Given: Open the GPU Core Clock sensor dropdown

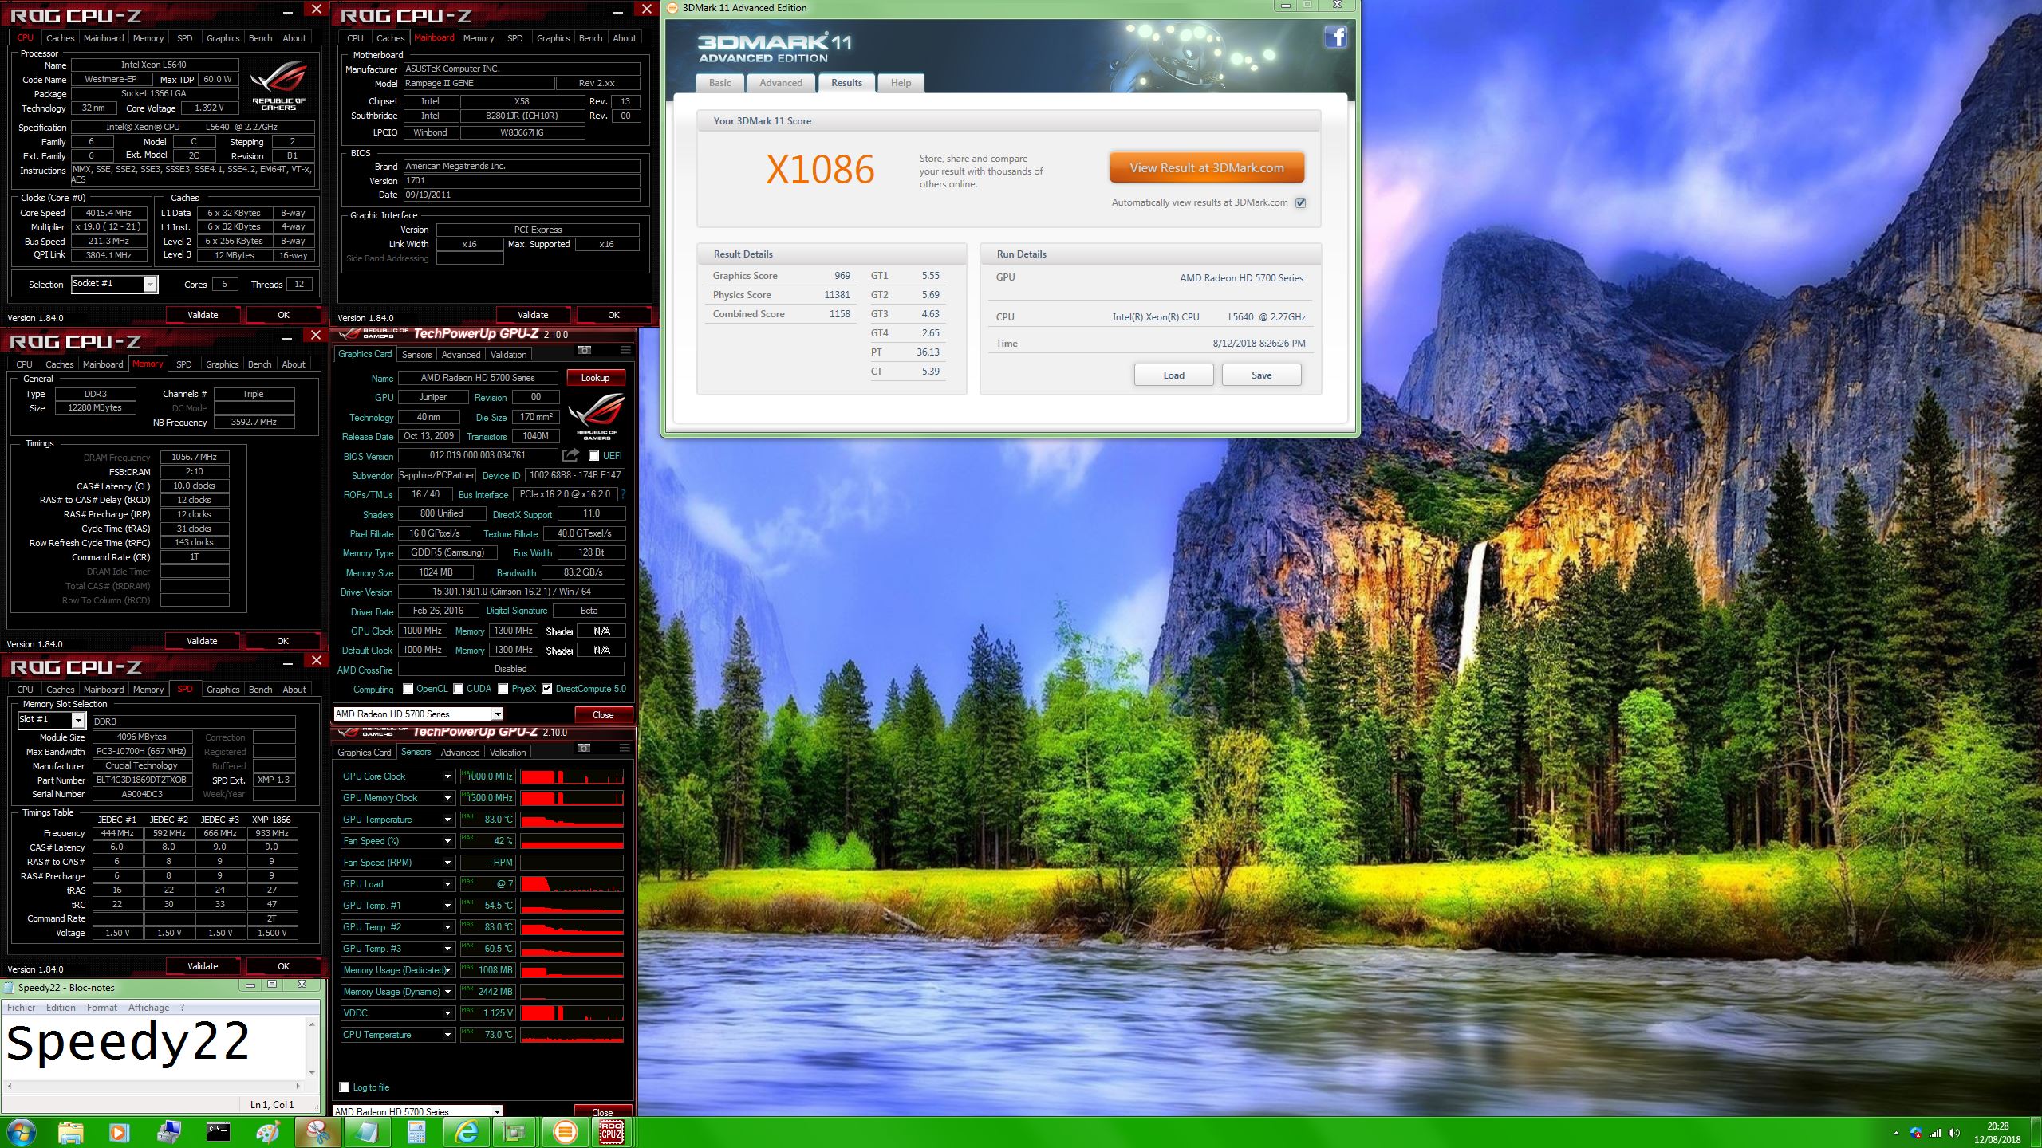Looking at the screenshot, I should (x=448, y=776).
